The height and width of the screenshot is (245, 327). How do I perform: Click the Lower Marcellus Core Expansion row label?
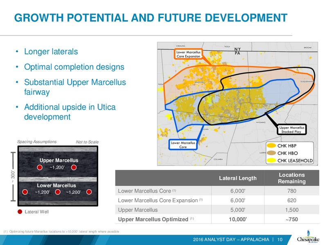160,200
